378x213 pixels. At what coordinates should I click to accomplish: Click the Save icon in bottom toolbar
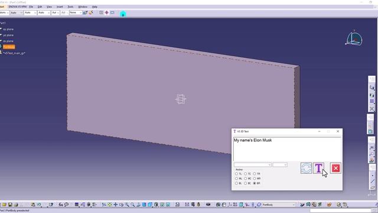point(10,205)
